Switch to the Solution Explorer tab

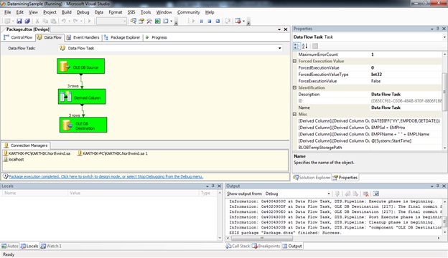click(x=312, y=177)
